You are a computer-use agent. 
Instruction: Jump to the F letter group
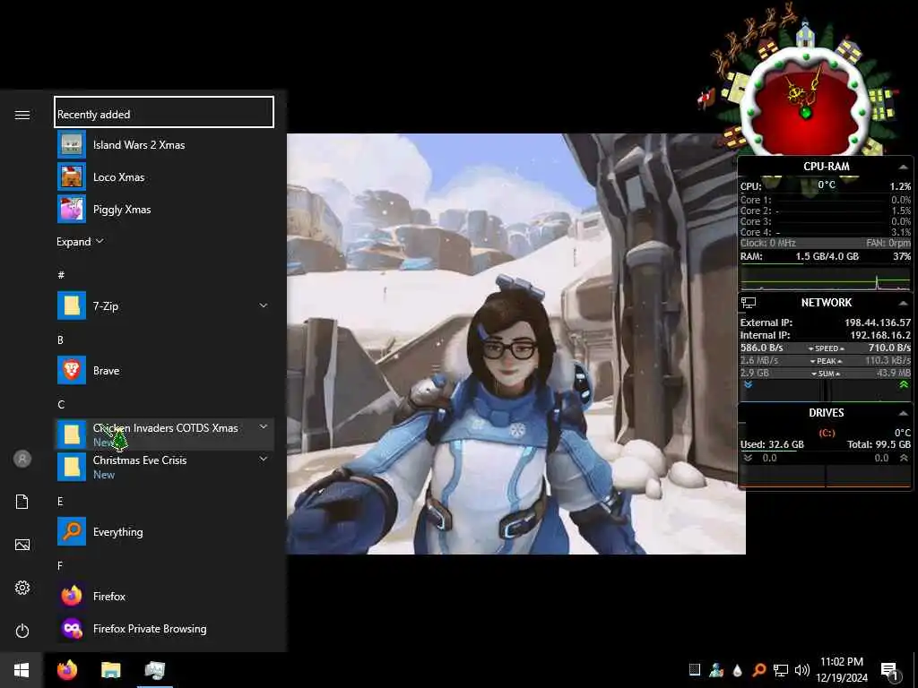[x=60, y=566]
